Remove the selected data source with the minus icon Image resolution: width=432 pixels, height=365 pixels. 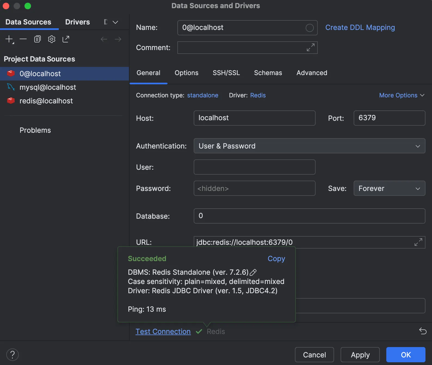tap(23, 39)
